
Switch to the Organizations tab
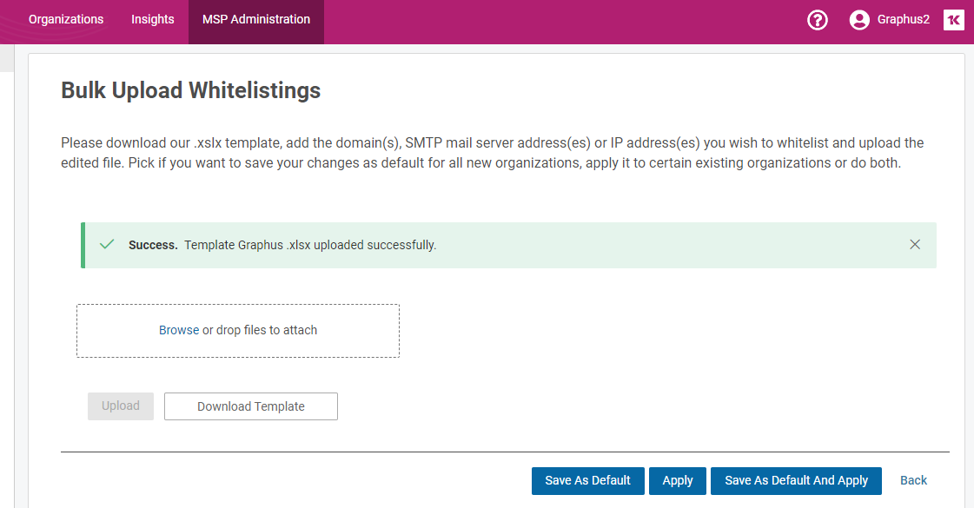[66, 19]
